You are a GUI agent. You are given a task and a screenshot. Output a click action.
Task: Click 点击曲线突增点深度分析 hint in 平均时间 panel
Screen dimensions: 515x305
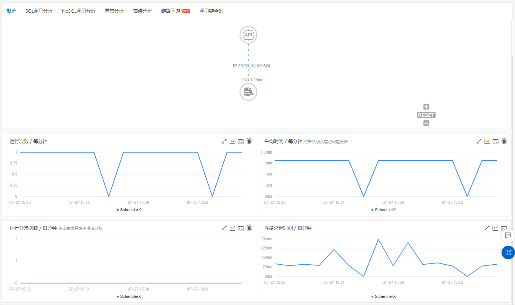pos(326,142)
